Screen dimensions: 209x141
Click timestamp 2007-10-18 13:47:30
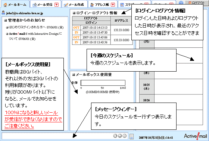pos(95,32)
